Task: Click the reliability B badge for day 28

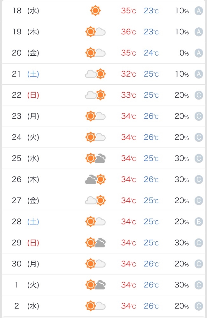Action: 199,222
